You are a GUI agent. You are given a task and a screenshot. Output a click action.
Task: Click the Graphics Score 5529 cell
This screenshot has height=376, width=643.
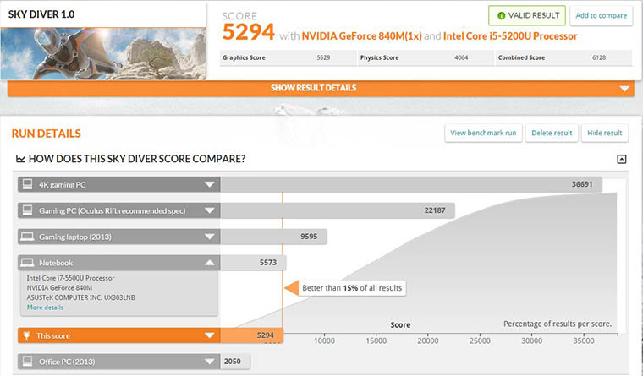point(289,57)
